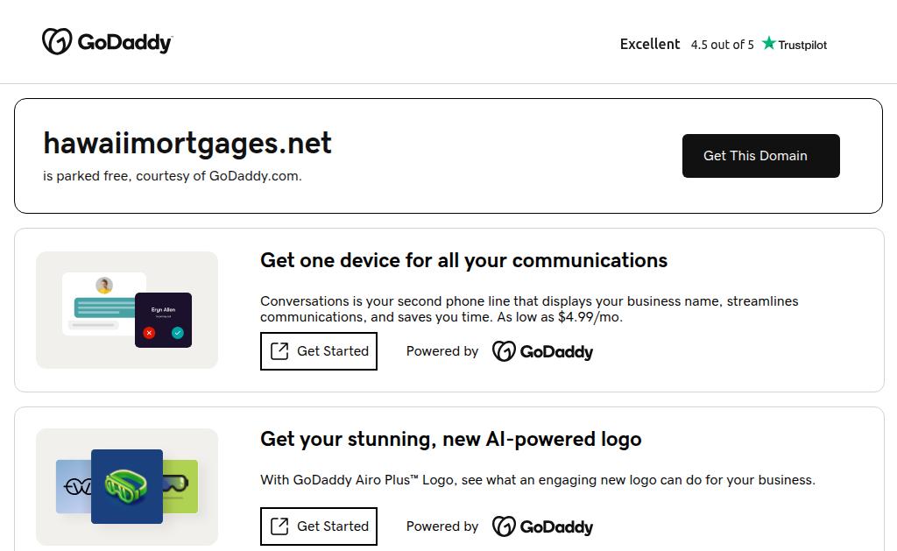Click the GoDaddy logo in the header
This screenshot has height=551, width=897.
(107, 42)
